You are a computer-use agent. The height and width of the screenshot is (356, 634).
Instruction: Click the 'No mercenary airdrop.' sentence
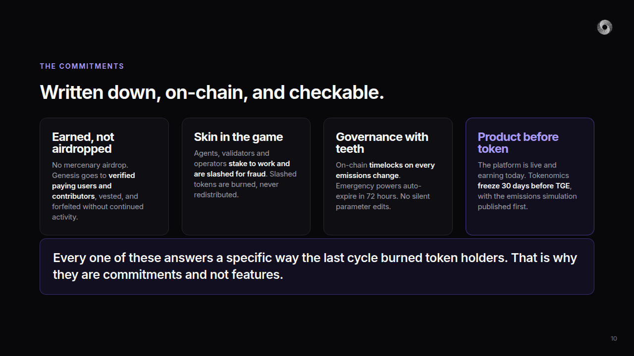tap(90, 165)
